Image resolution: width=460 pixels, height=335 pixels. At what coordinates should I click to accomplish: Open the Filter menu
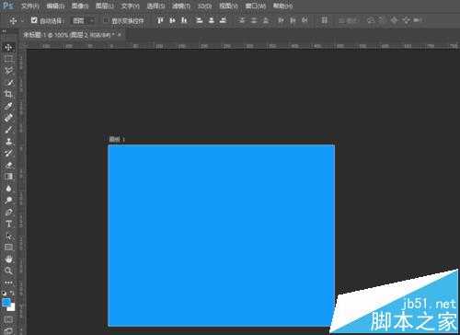pyautogui.click(x=181, y=6)
